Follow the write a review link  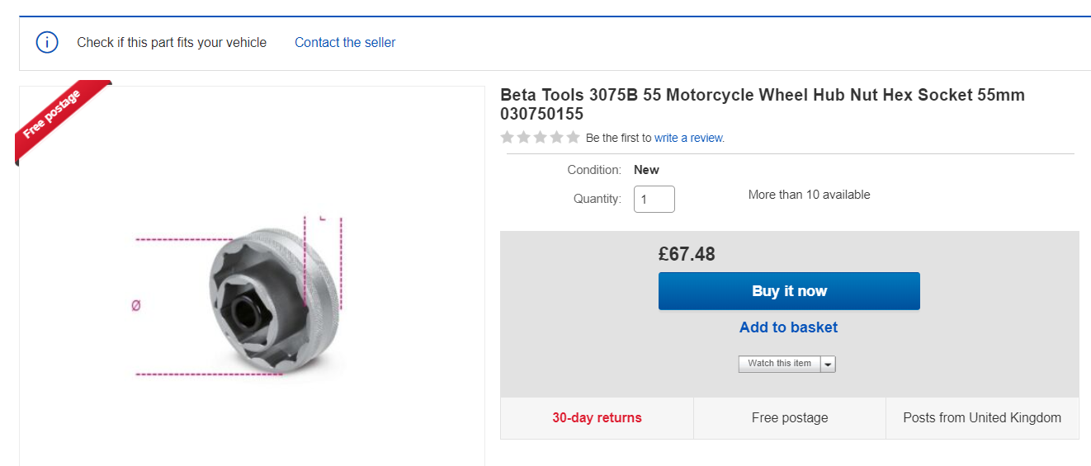click(689, 138)
